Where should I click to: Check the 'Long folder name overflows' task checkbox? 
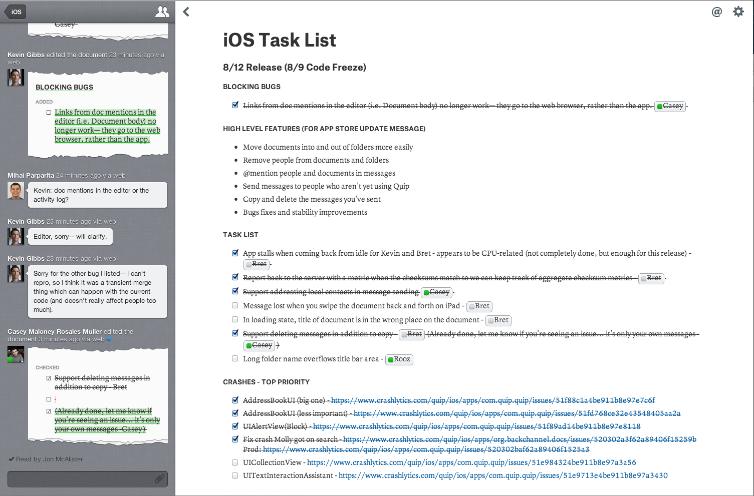pyautogui.click(x=235, y=358)
